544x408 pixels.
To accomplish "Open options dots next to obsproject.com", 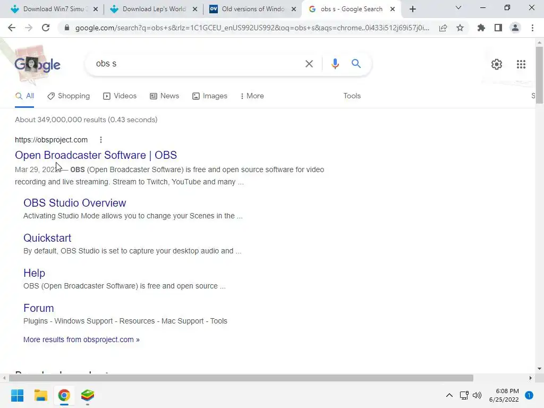I will click(x=101, y=140).
